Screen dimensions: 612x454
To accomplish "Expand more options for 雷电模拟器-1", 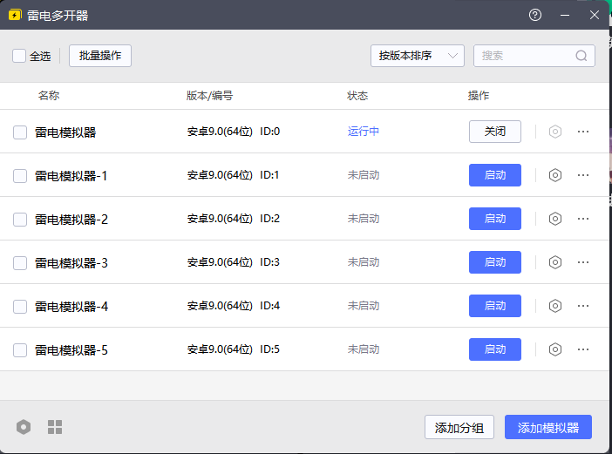I will coord(583,175).
